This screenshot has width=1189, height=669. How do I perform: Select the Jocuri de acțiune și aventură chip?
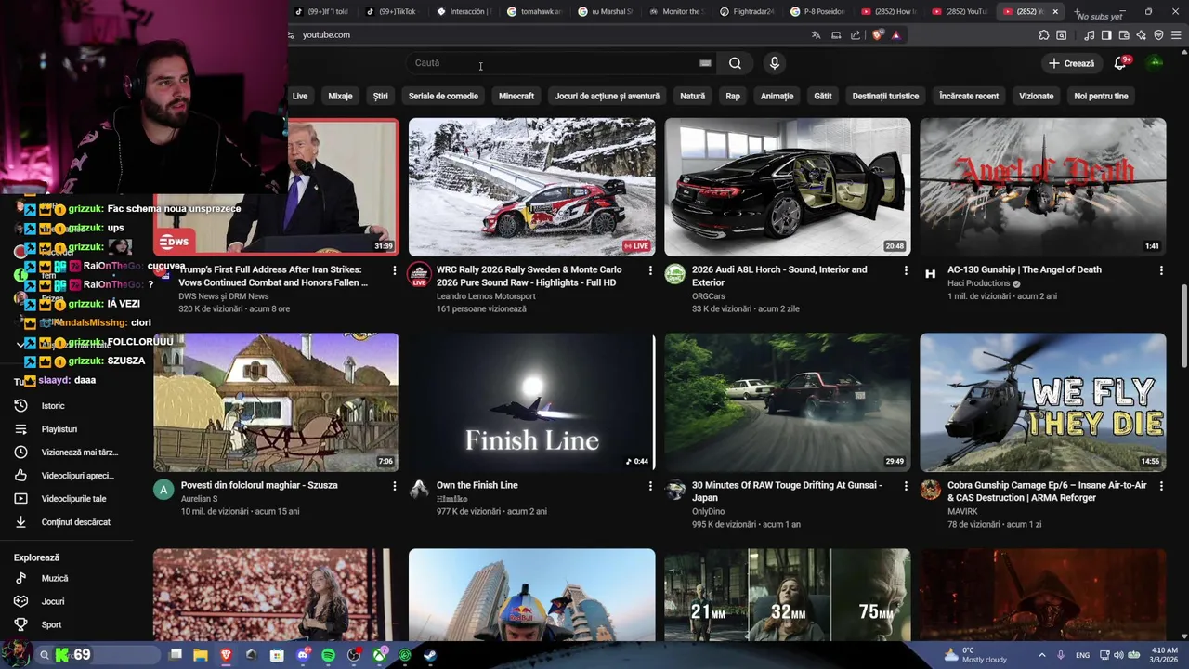coord(607,96)
